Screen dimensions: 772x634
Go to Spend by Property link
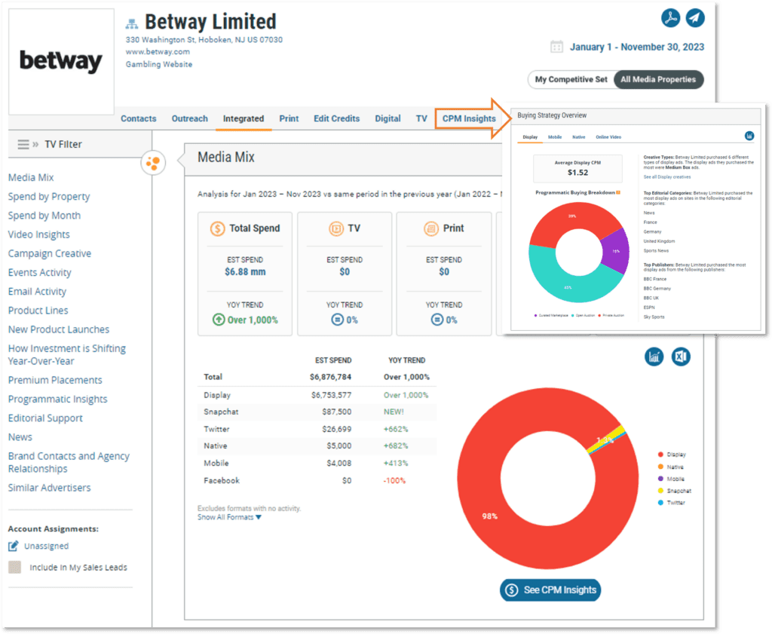click(49, 197)
